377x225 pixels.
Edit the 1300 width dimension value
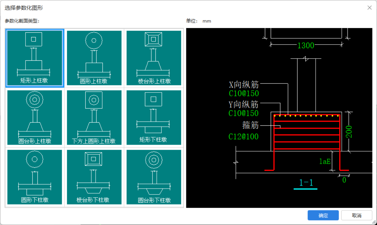coord(306,46)
